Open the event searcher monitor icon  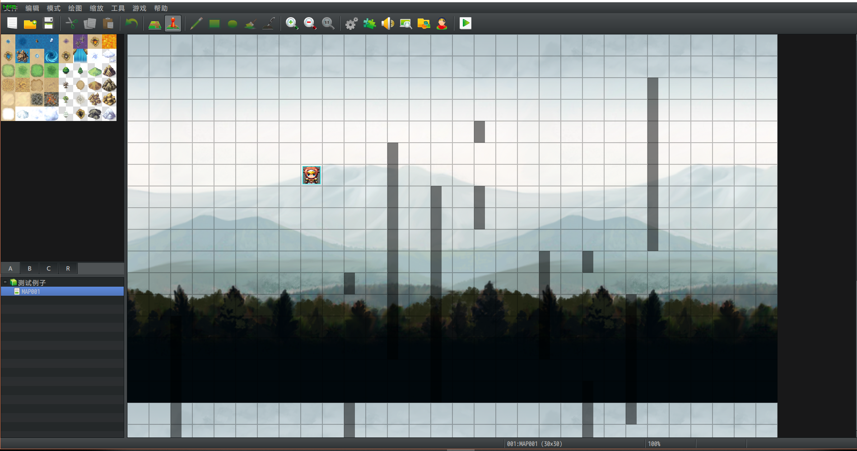[x=406, y=23]
